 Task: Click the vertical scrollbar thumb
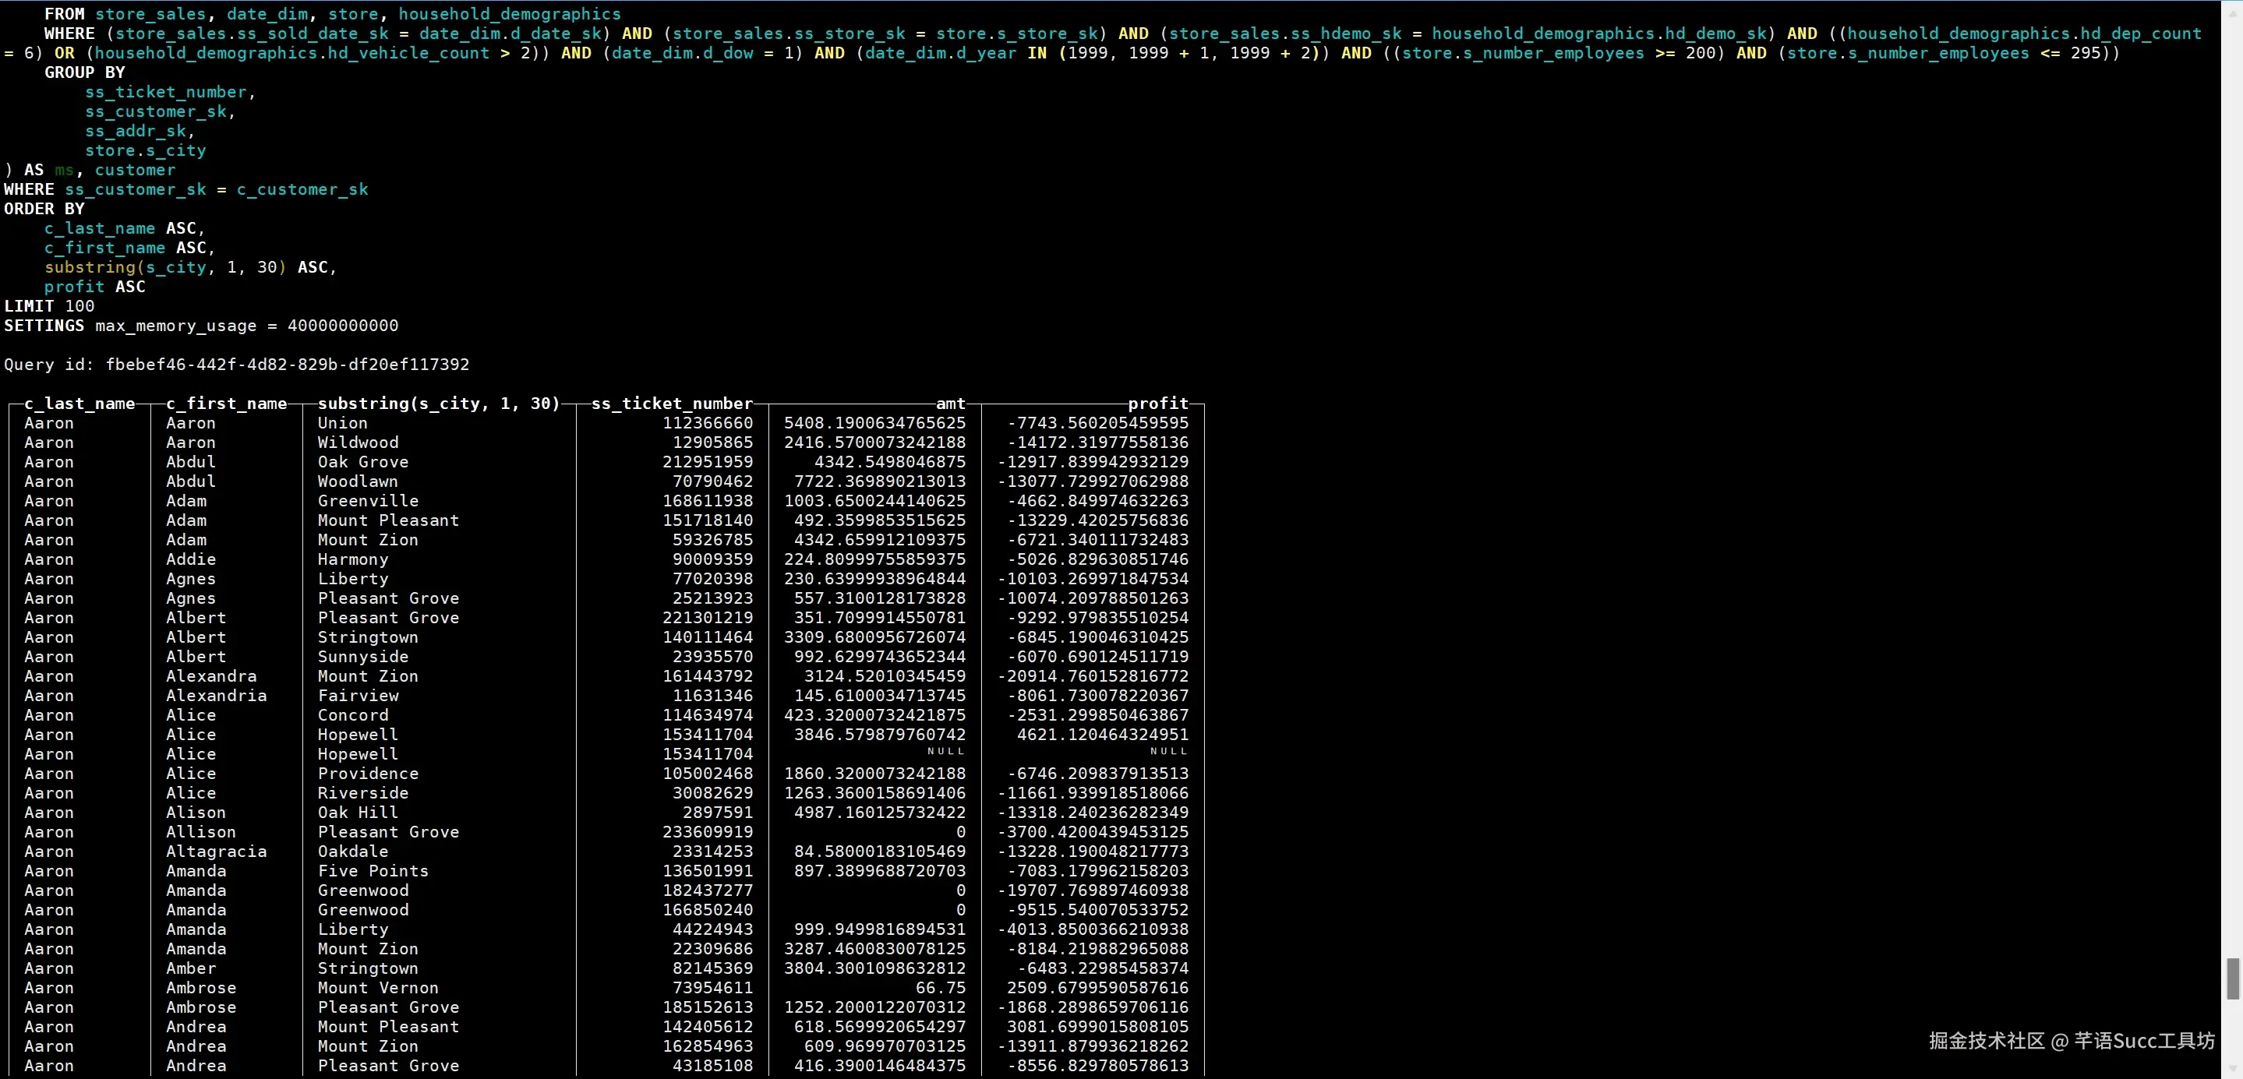point(2235,979)
